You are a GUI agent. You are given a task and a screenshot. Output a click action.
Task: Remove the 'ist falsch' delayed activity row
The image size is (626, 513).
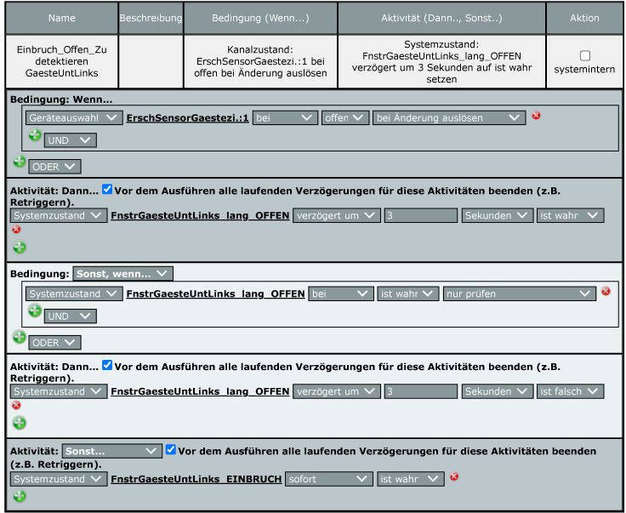point(16,405)
